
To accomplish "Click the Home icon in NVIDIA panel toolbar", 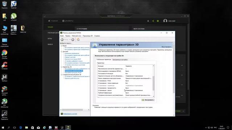I will pyautogui.click(x=78, y=39).
